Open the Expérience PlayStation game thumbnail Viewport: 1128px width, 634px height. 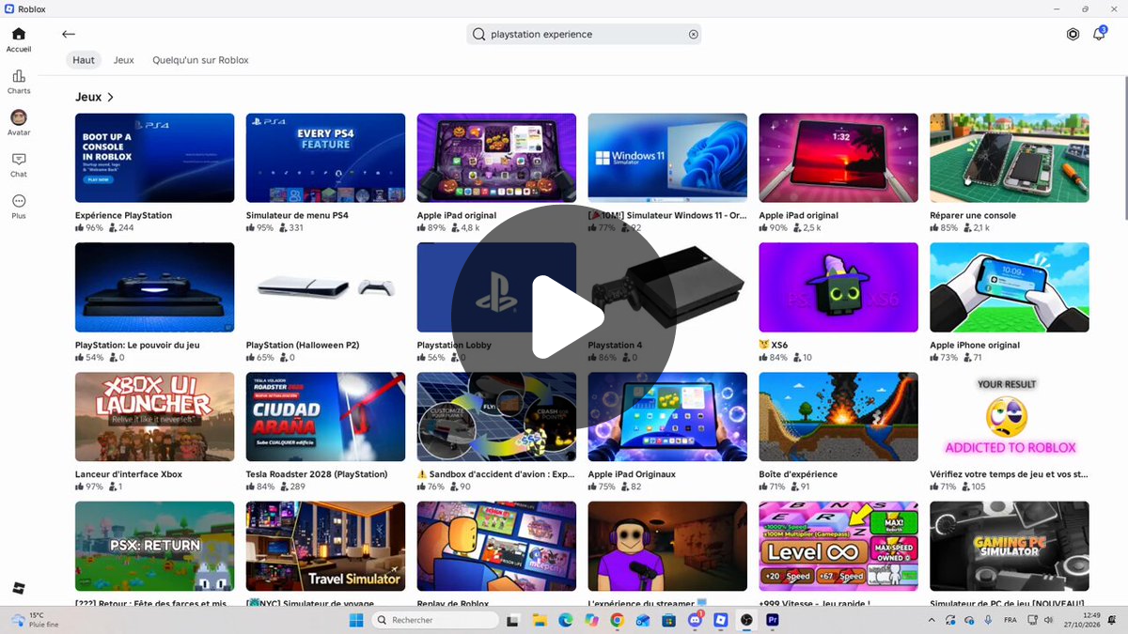pyautogui.click(x=155, y=158)
